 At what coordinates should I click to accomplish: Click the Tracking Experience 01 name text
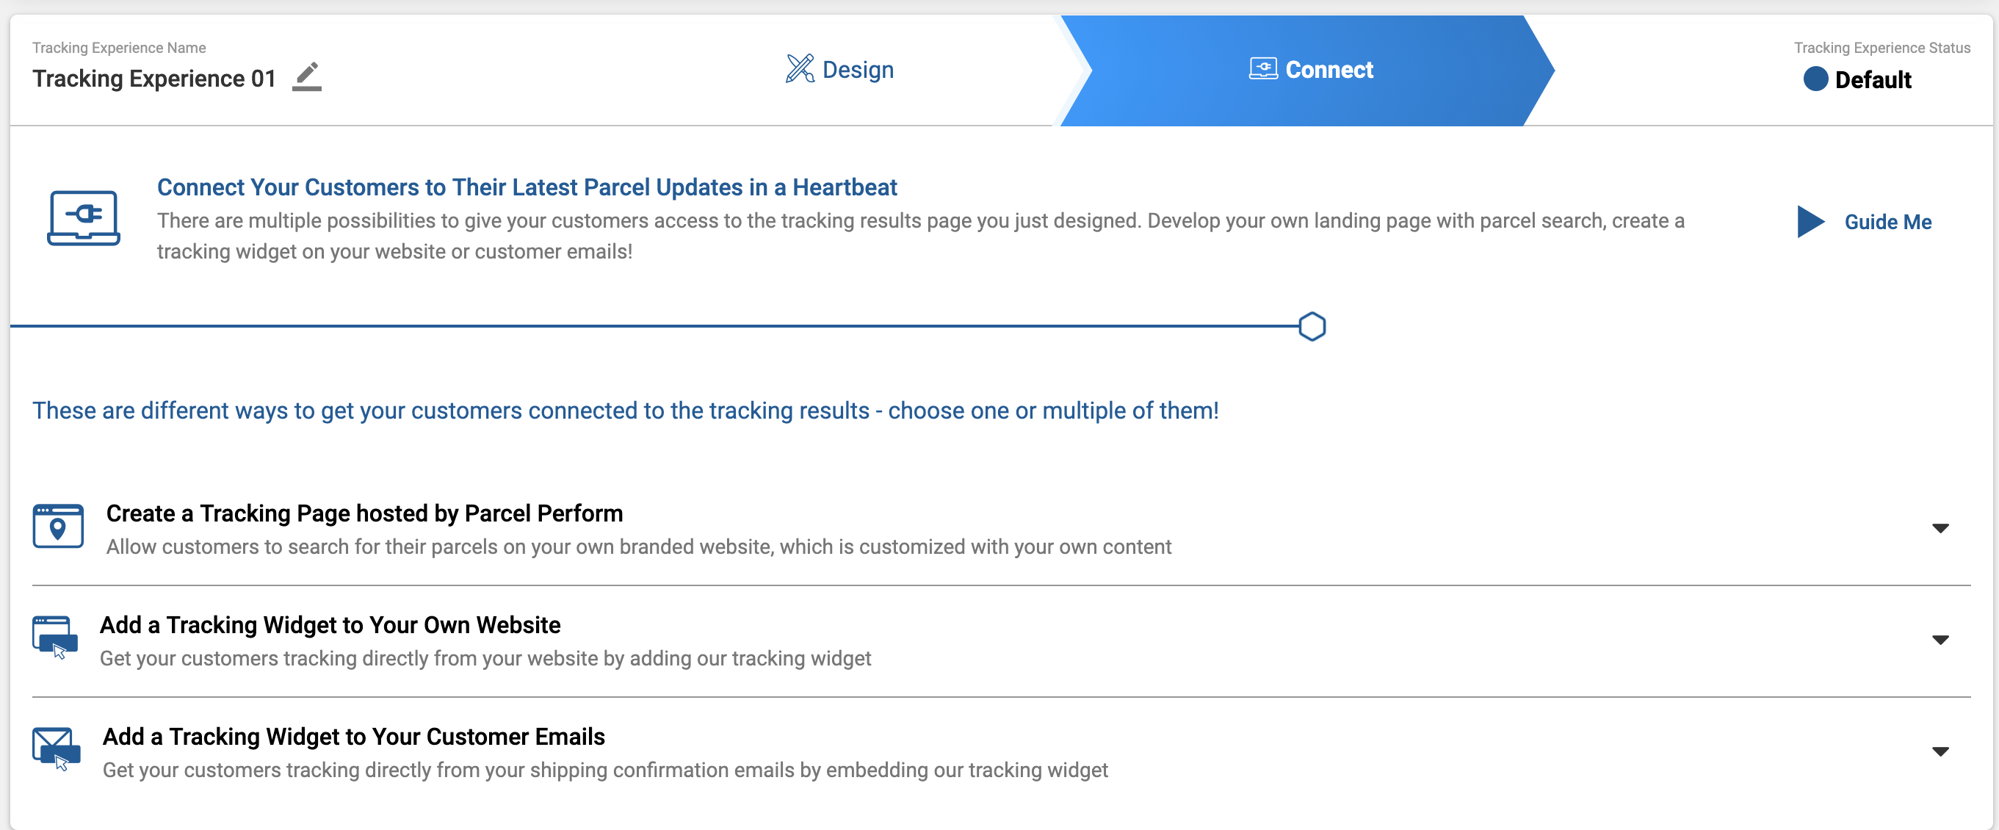[x=153, y=79]
